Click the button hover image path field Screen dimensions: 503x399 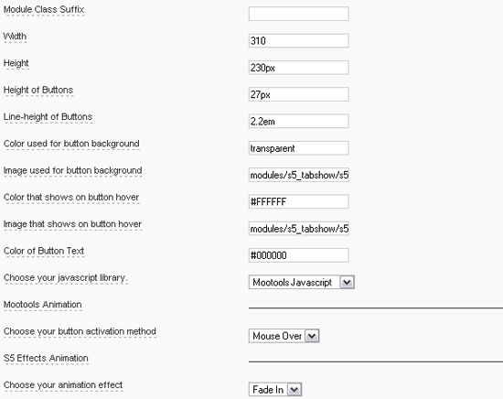299,229
